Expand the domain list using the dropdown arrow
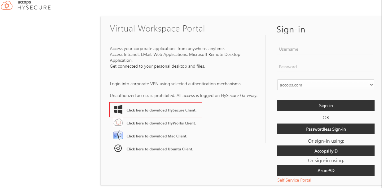 tap(371, 85)
